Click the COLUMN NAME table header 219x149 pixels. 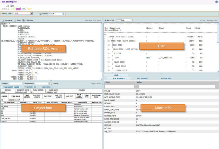coord(9,102)
